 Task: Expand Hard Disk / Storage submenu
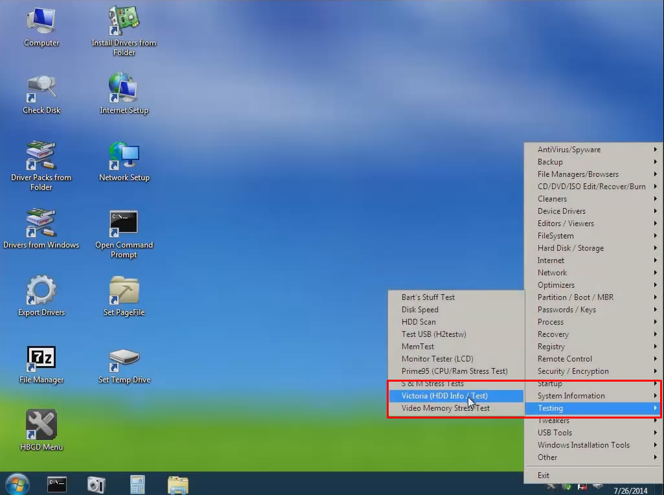593,247
